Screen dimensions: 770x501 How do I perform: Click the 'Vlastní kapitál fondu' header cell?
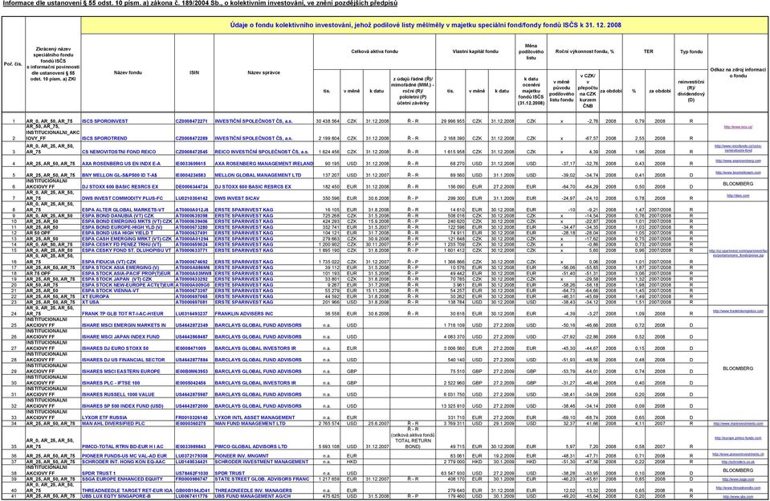pos(475,51)
